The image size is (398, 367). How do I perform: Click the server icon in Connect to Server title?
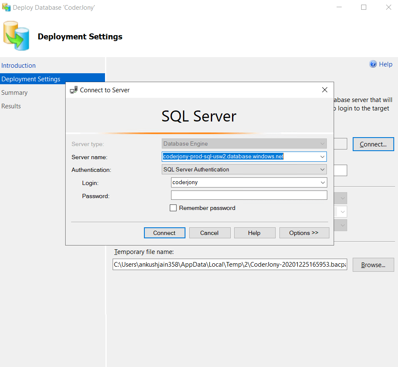point(74,90)
